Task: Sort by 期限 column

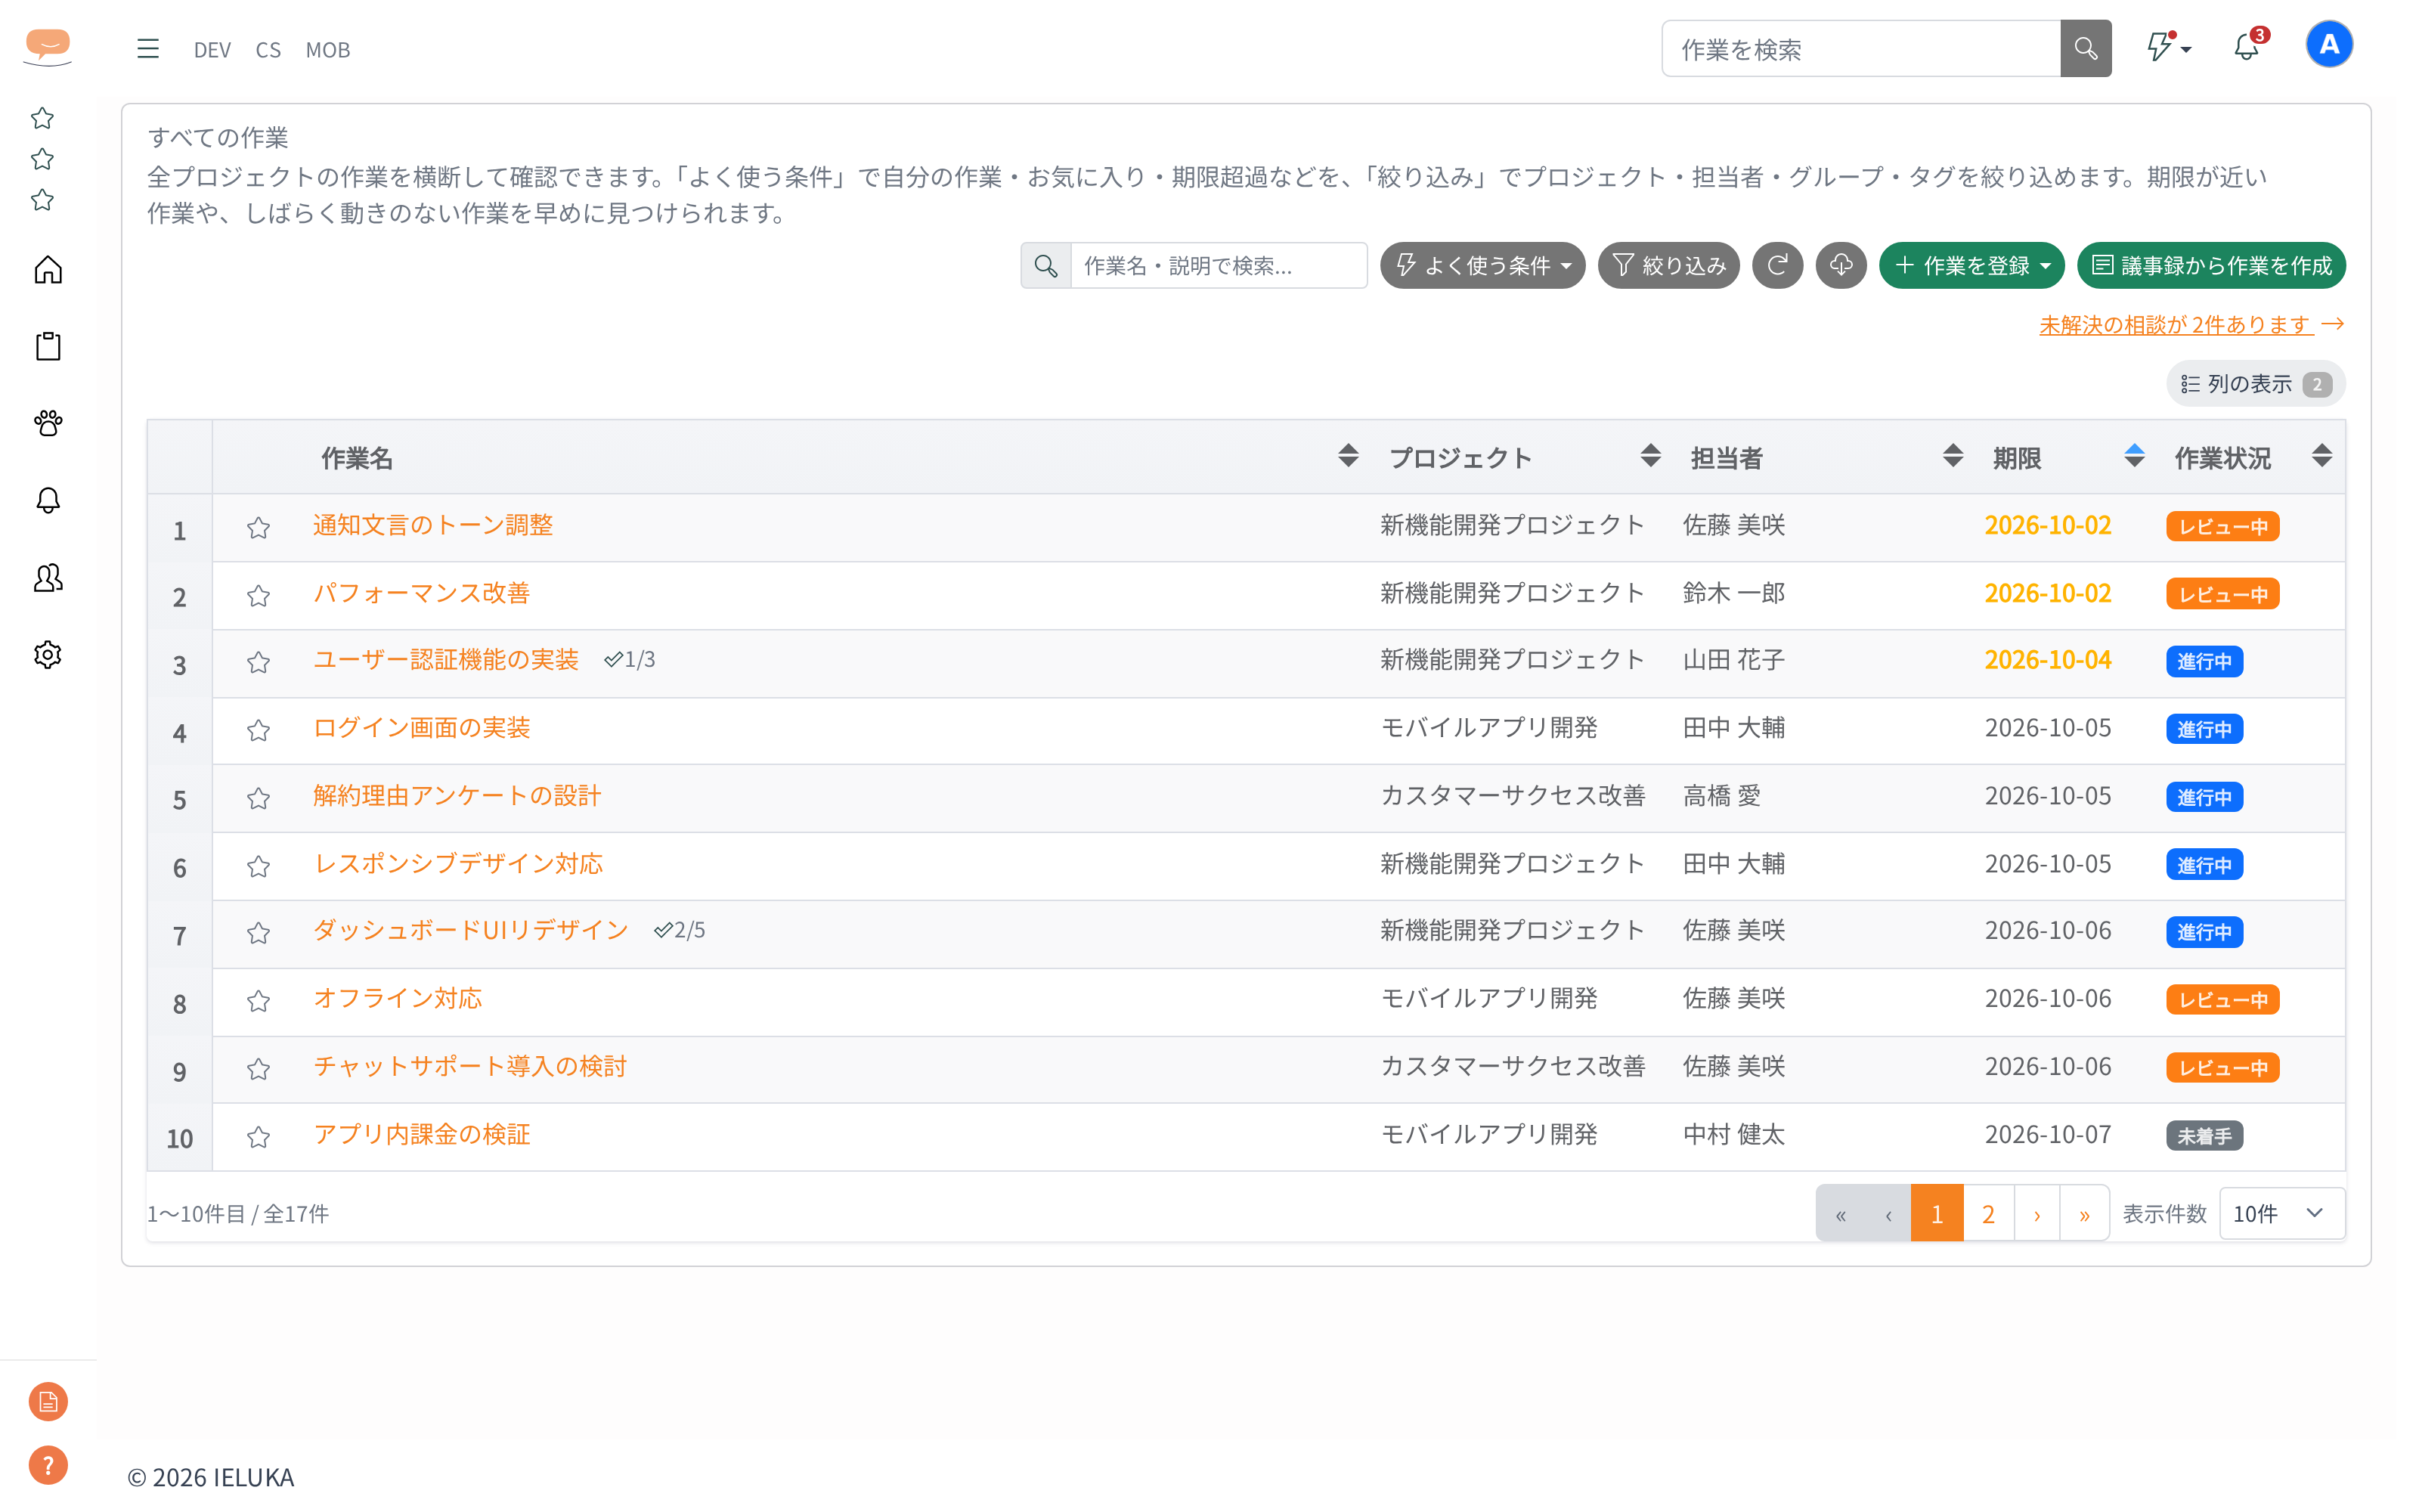Action: pos(2133,456)
